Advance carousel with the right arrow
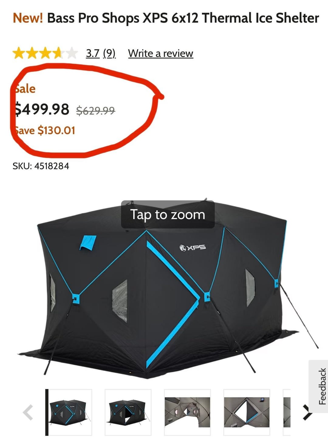 [x=307, y=412]
